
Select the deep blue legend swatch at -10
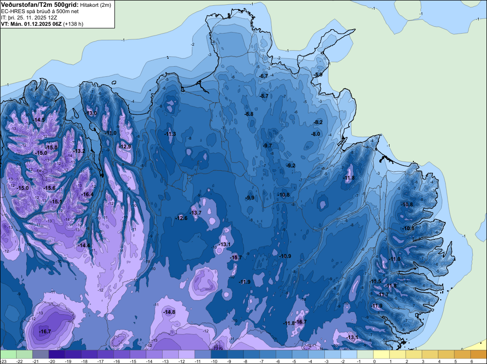[219, 354]
